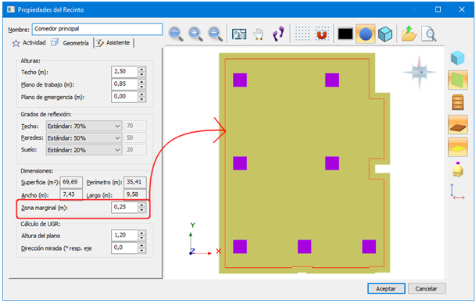Click the 3D cube view icon in toolbar

(x=385, y=34)
